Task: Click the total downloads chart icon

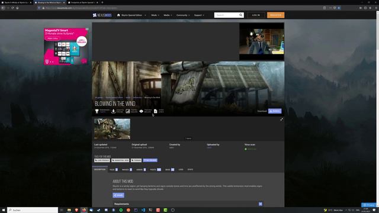Action: pos(128,111)
